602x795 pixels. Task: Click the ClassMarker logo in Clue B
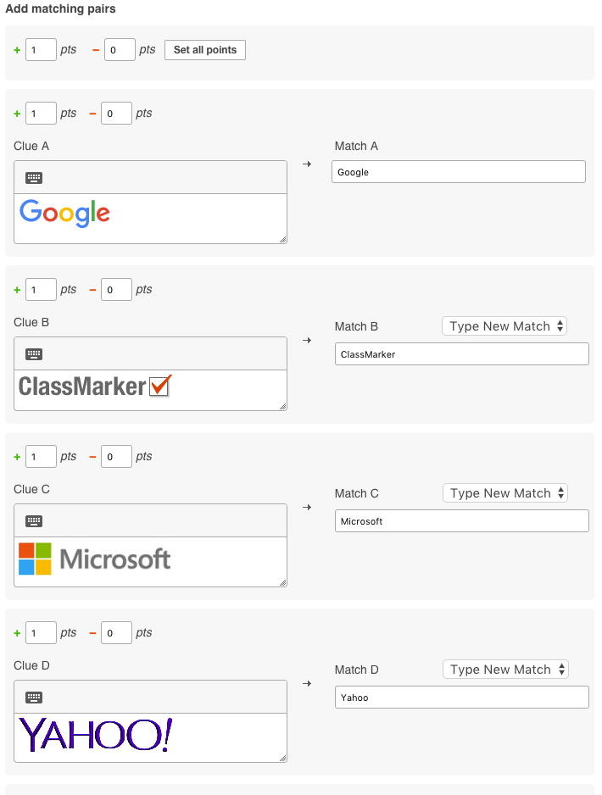click(95, 386)
